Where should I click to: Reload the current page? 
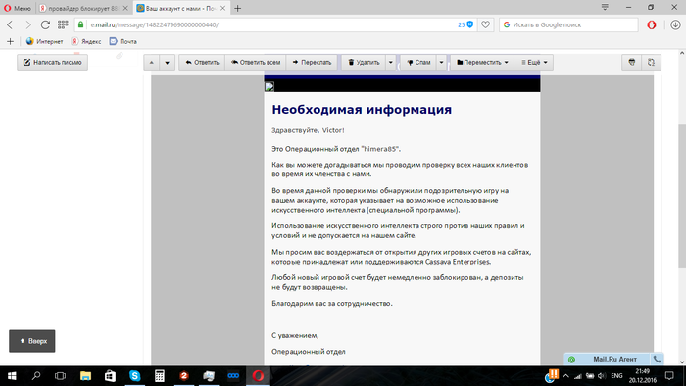tap(45, 24)
